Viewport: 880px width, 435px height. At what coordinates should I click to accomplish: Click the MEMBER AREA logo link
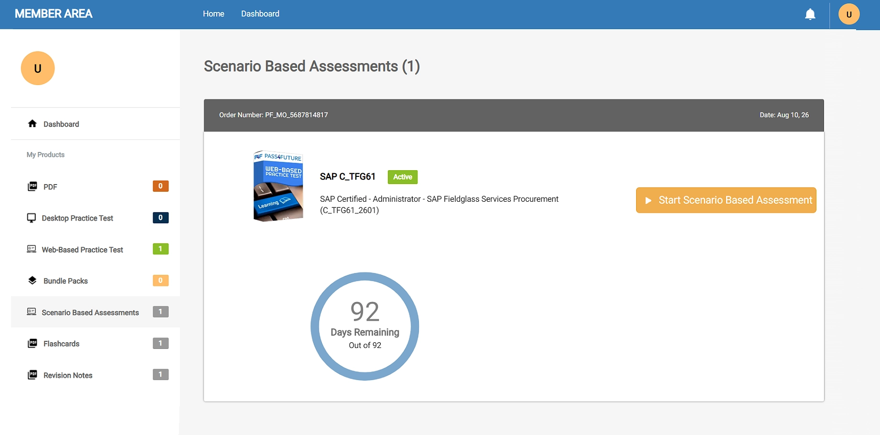(x=54, y=14)
